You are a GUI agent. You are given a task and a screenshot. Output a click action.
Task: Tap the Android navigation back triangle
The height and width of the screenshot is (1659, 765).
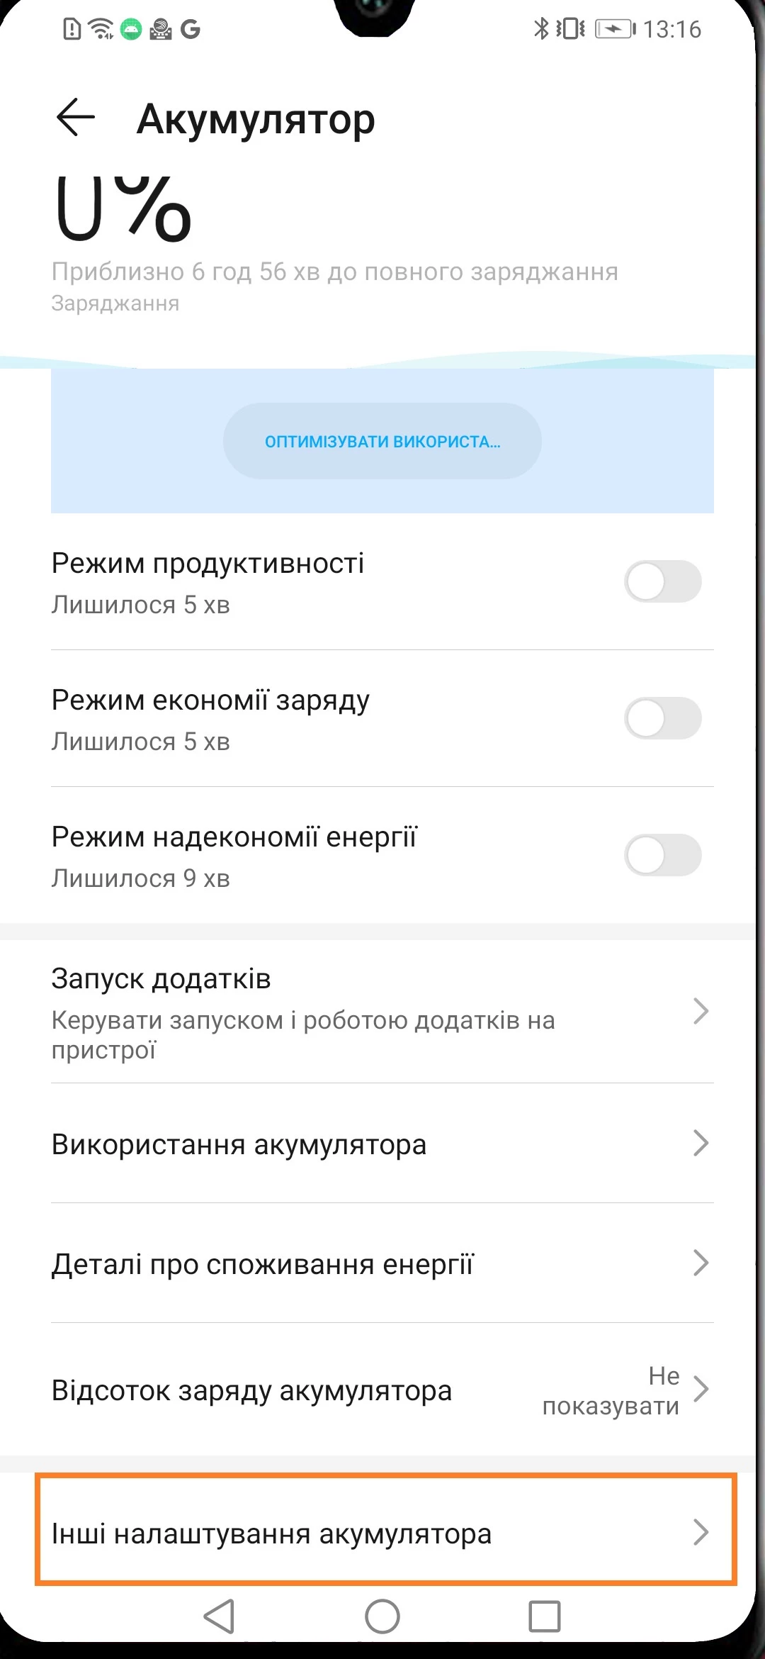[219, 1616]
